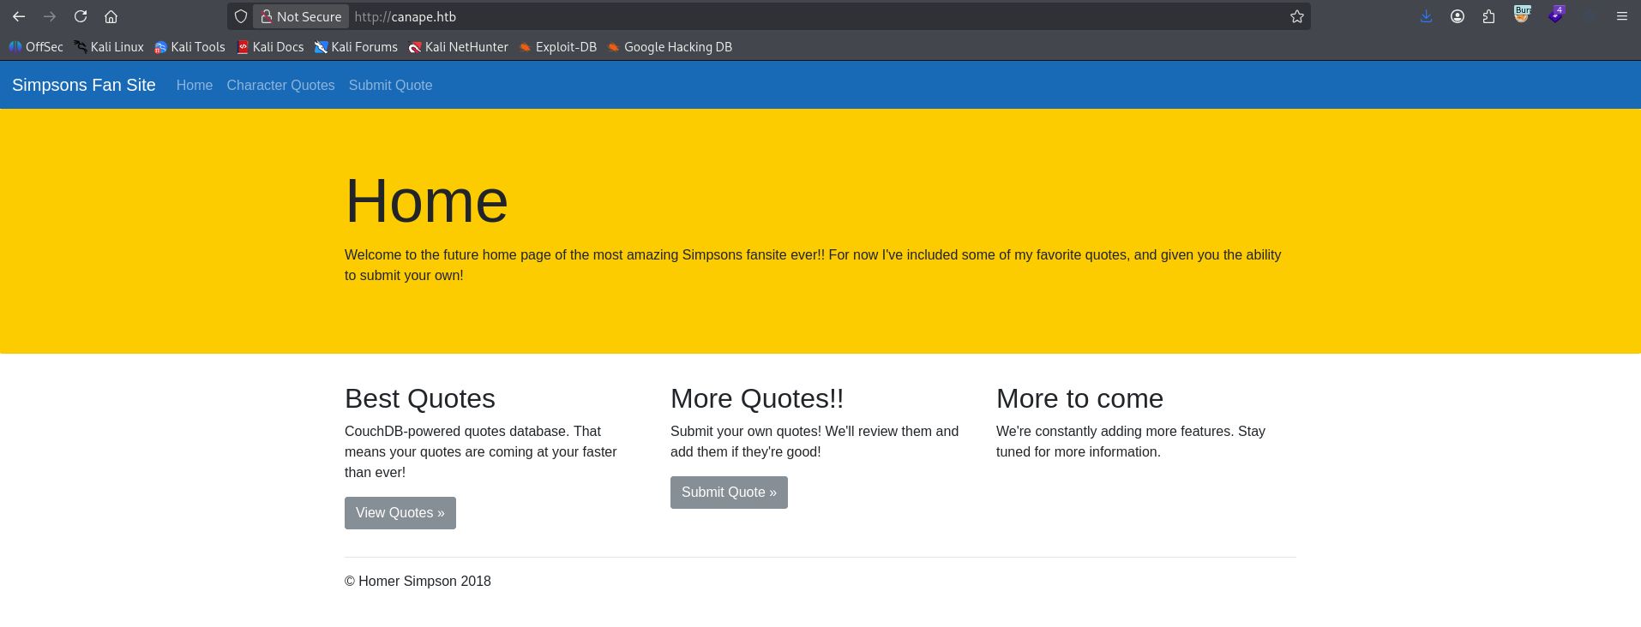Reload the canape.htb page
1641x627 pixels.
(x=81, y=16)
